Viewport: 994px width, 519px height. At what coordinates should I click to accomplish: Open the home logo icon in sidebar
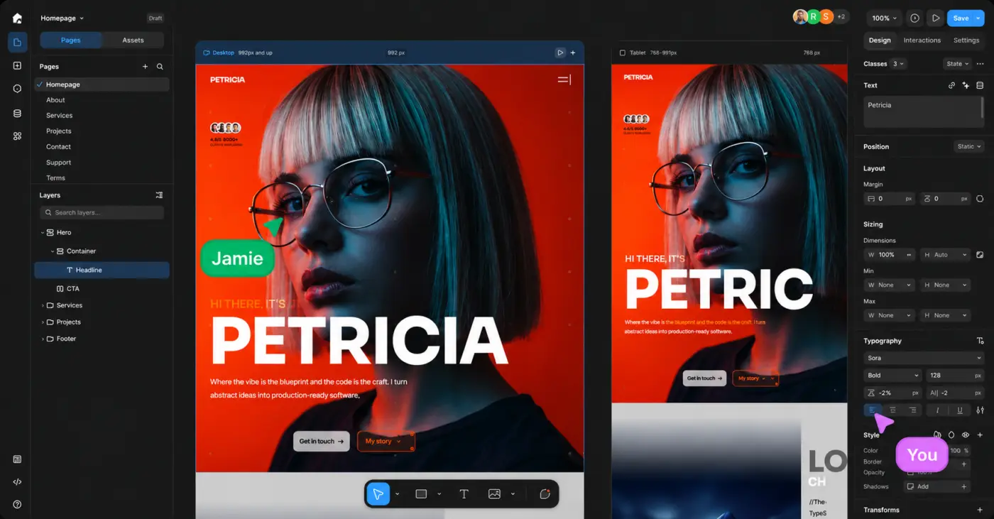[17, 18]
